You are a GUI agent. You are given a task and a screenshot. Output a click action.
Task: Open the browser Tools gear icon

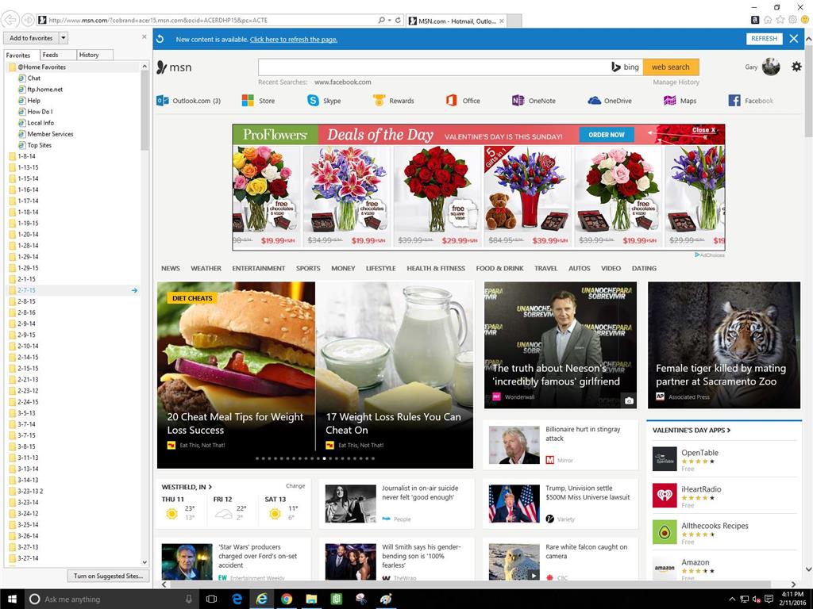click(x=793, y=20)
